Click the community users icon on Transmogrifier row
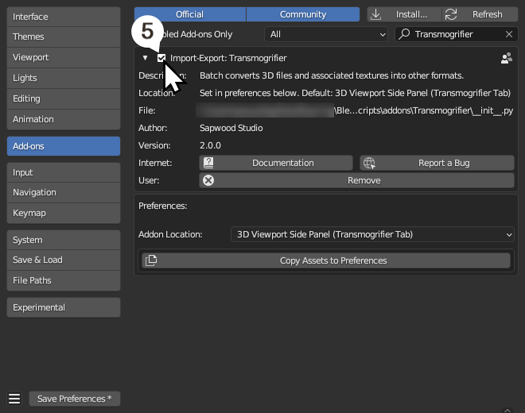525x413 pixels. click(506, 58)
